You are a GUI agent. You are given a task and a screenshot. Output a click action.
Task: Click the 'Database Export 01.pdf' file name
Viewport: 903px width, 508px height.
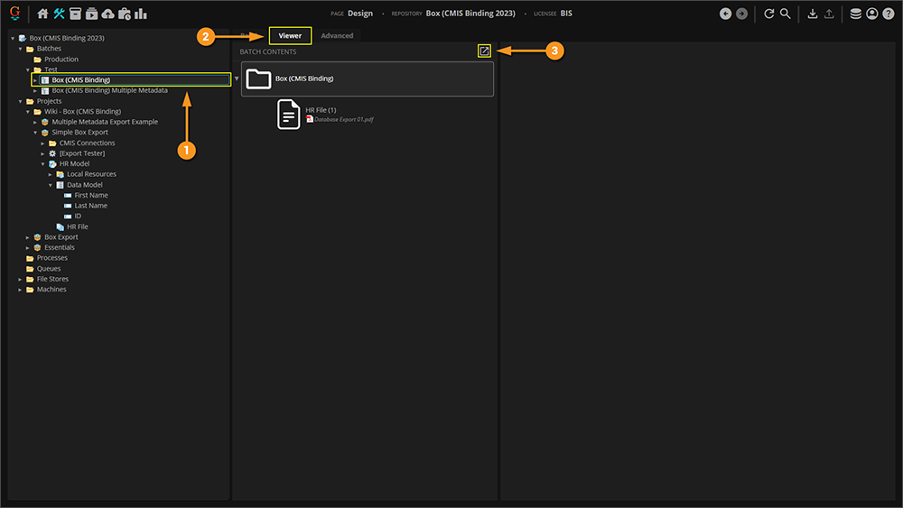(x=344, y=120)
